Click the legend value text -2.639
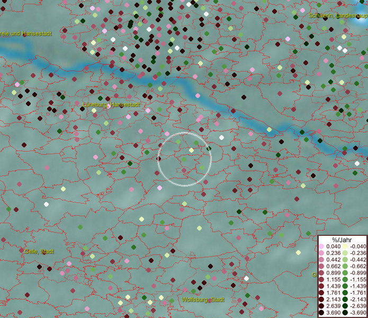This screenshot has width=368, height=318. [358, 306]
